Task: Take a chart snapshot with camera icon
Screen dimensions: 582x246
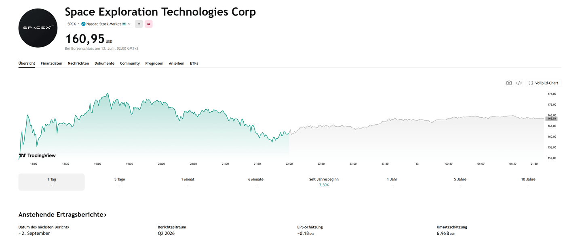Action: point(509,83)
